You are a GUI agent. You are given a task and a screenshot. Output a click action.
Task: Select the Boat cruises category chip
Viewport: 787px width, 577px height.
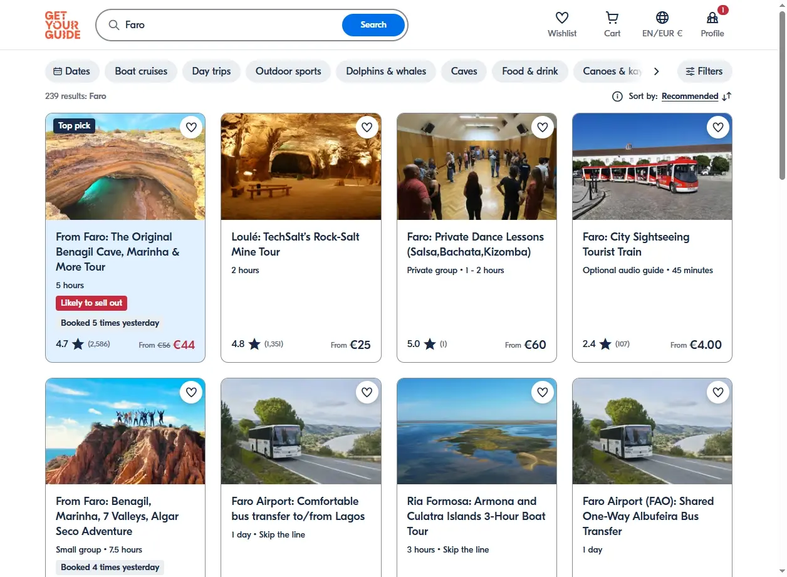pyautogui.click(x=141, y=71)
